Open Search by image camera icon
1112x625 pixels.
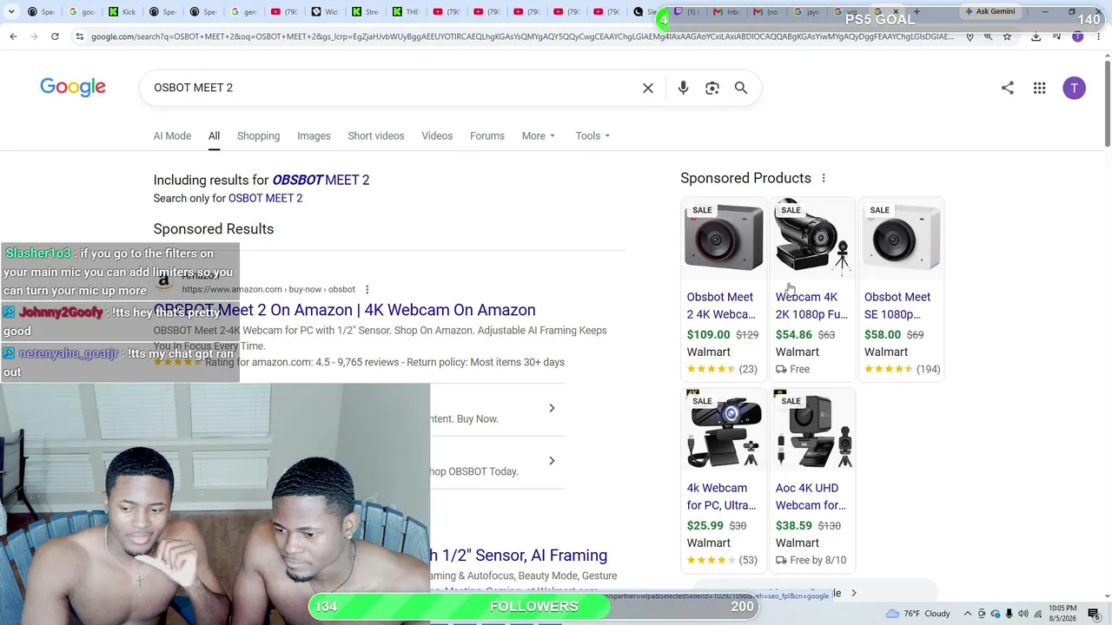click(712, 88)
